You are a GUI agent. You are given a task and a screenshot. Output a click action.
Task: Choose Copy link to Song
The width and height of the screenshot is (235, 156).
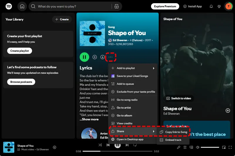coord(173,132)
